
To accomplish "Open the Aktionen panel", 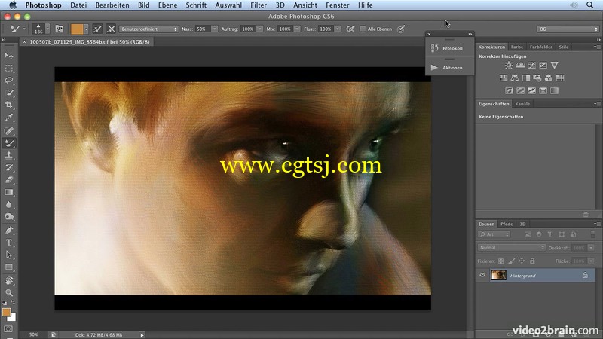I will [x=450, y=68].
